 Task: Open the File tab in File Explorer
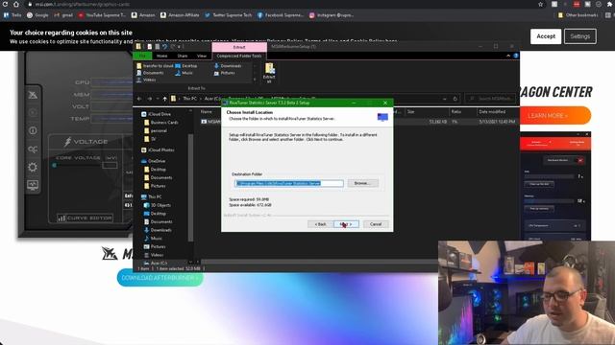(x=142, y=56)
